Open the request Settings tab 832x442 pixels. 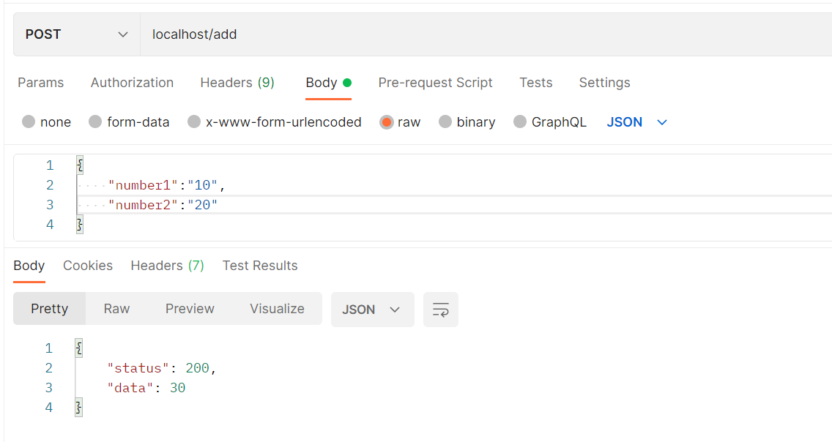tap(604, 83)
